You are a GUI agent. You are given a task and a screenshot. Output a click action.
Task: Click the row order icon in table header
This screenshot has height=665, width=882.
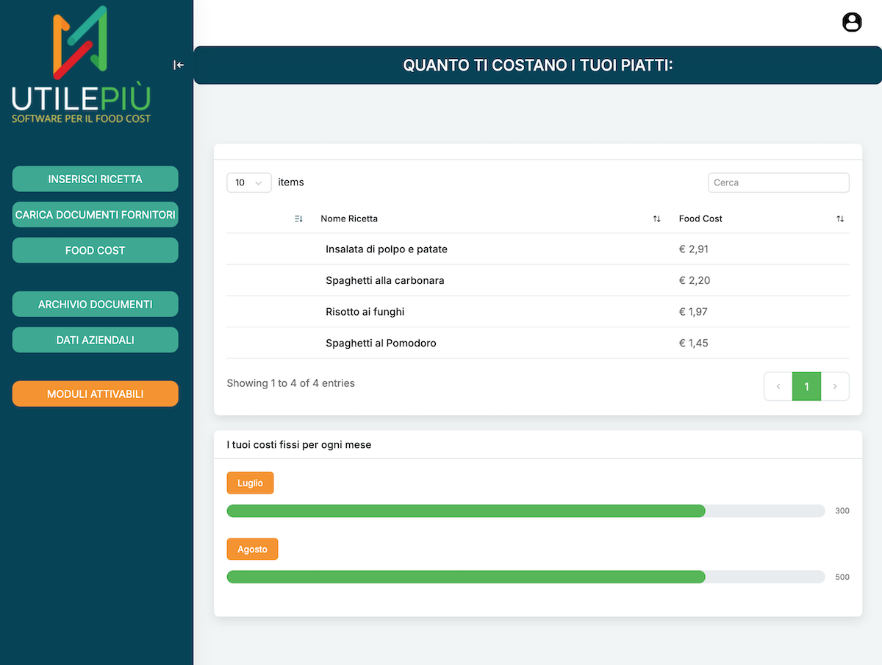pyautogui.click(x=298, y=219)
